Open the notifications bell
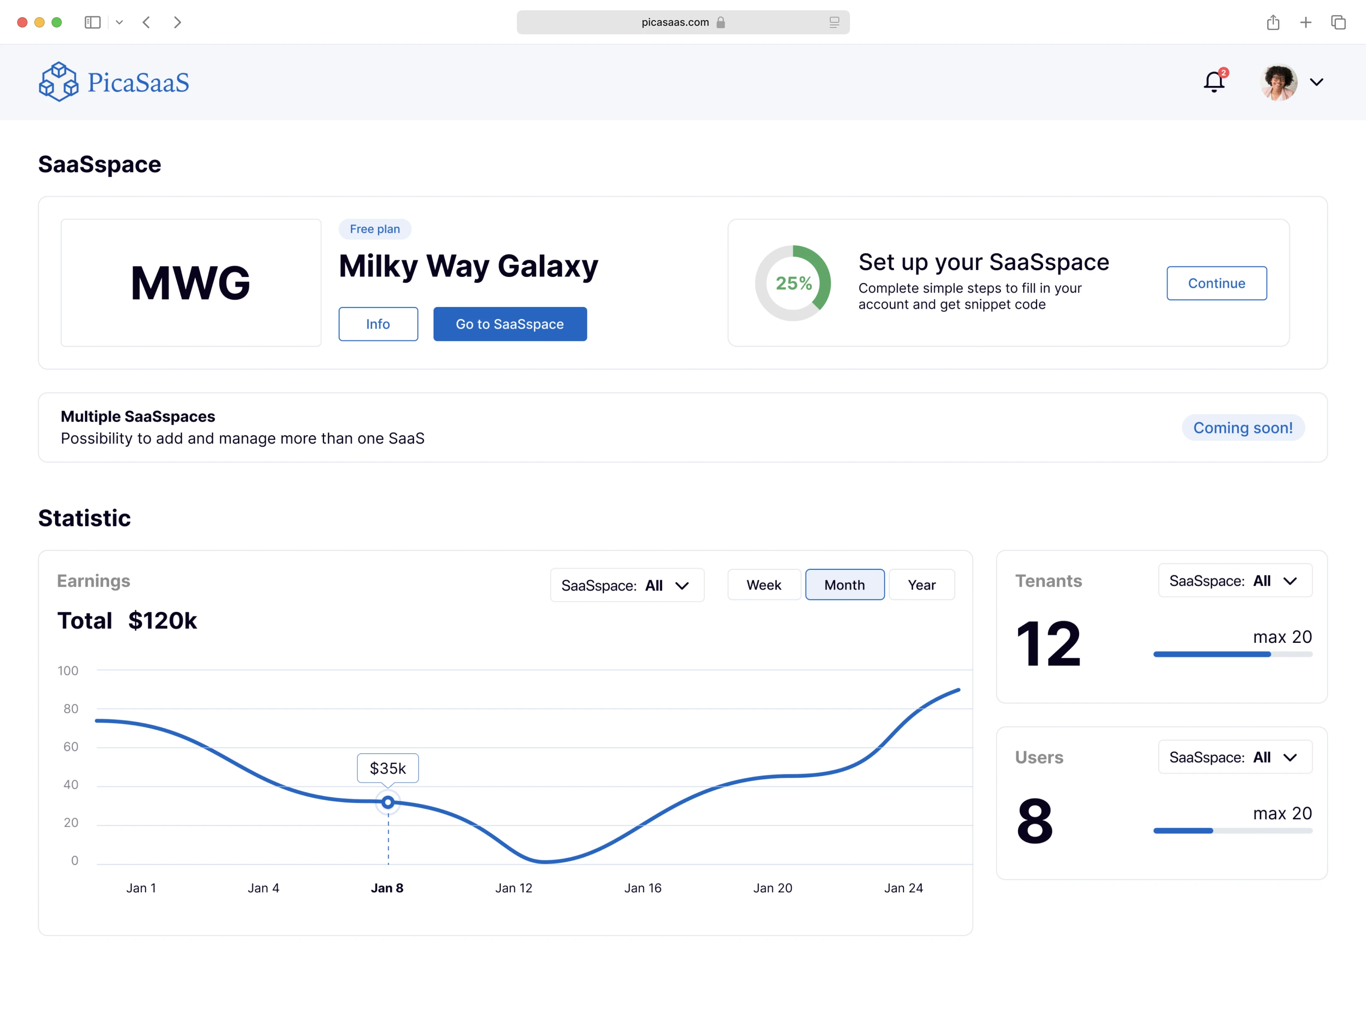The image size is (1366, 1016). (x=1214, y=82)
